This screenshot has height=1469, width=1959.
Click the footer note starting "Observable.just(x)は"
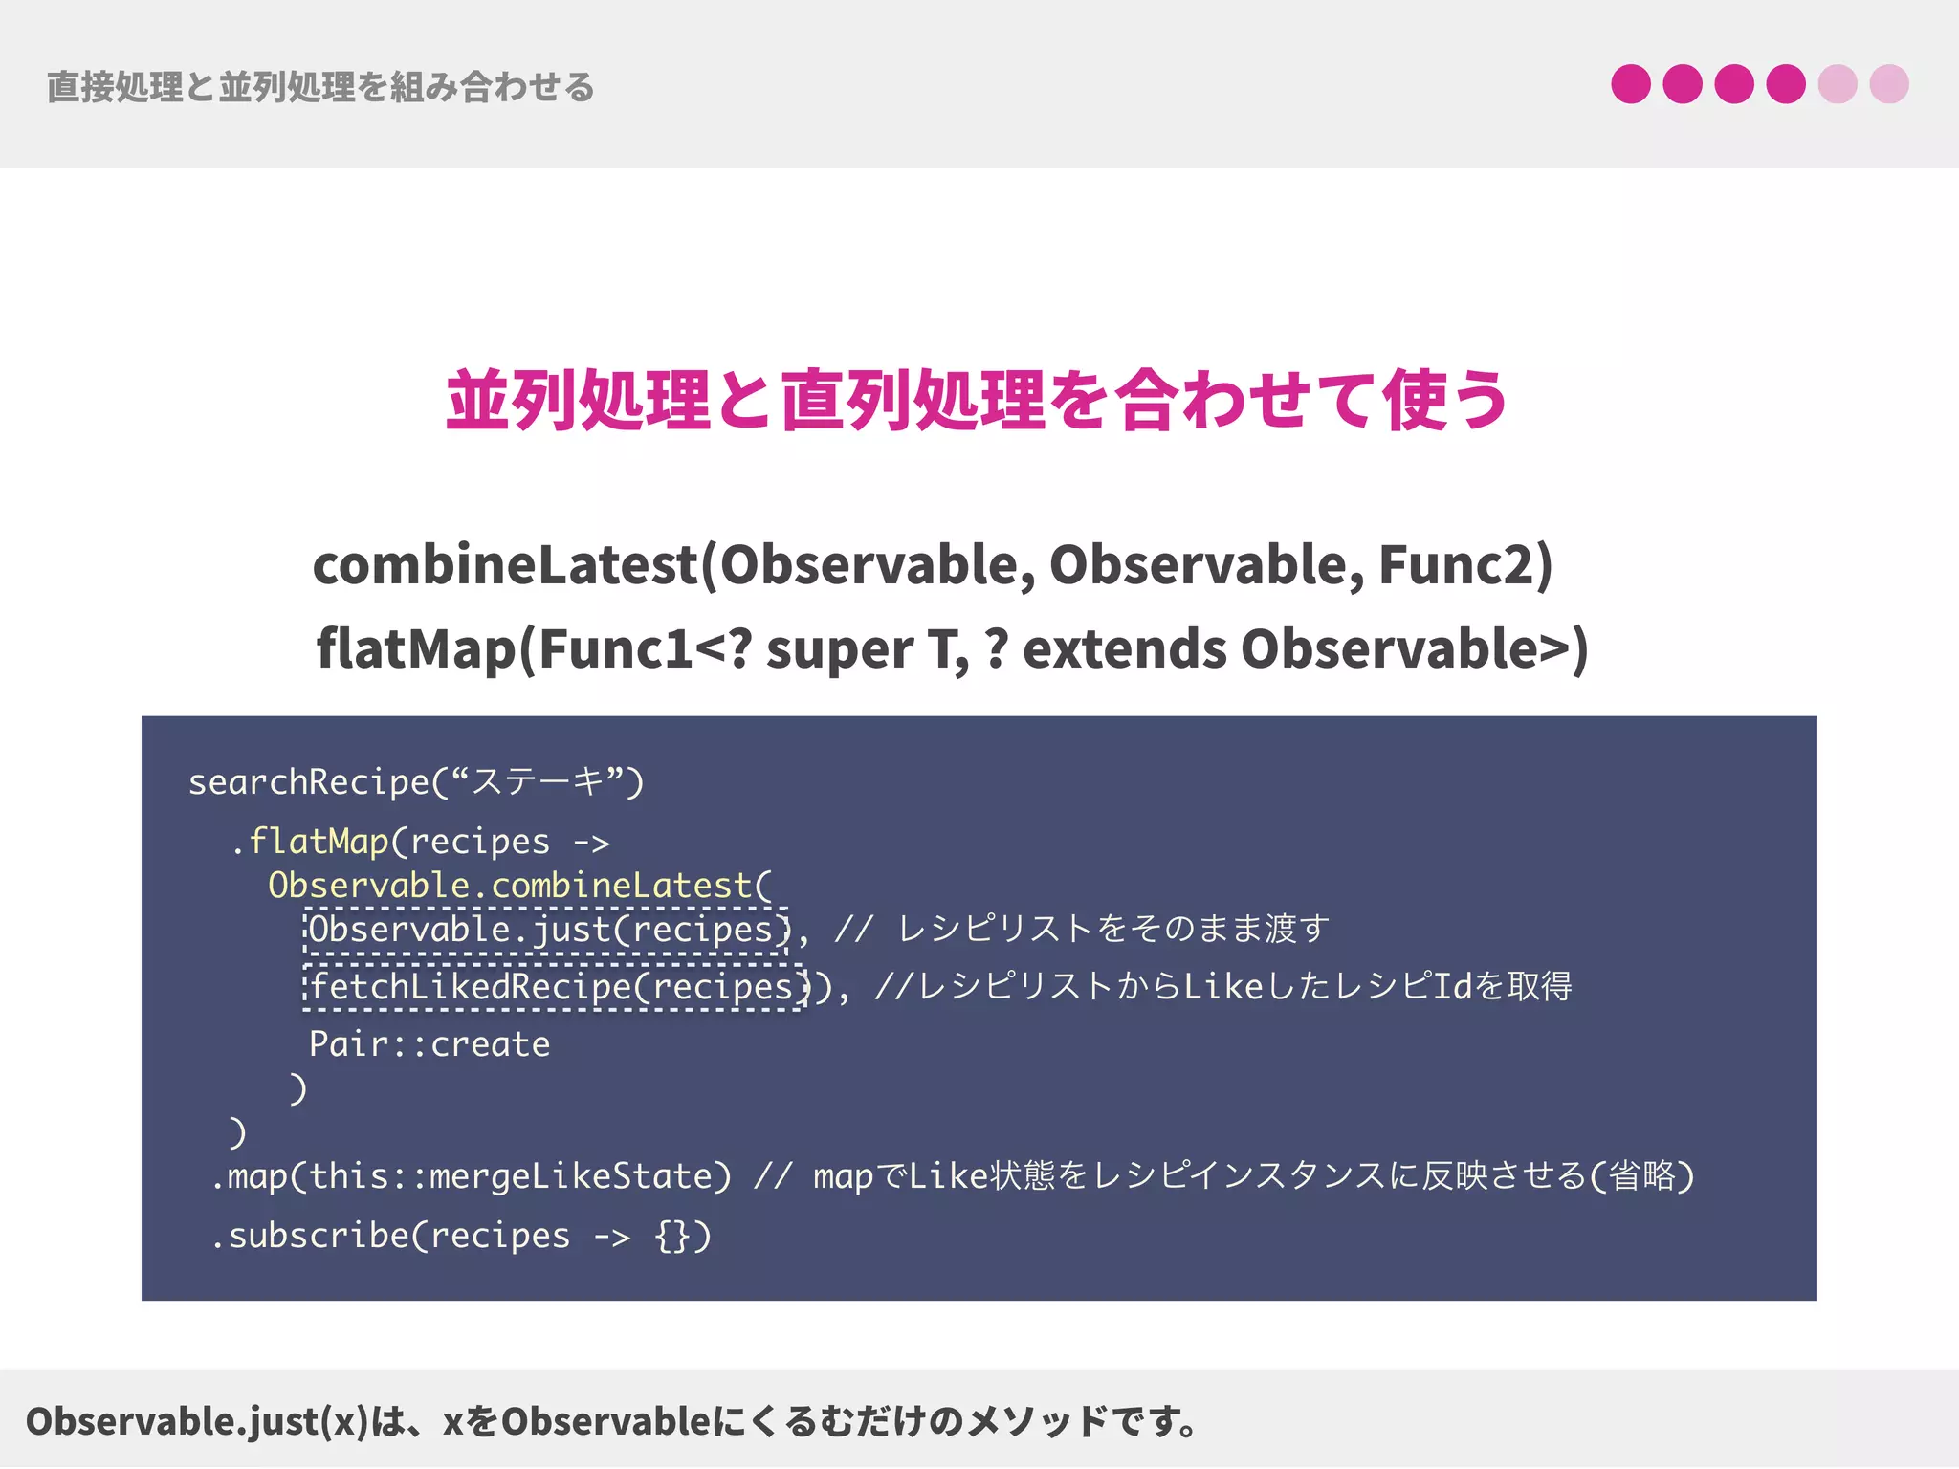tap(612, 1421)
